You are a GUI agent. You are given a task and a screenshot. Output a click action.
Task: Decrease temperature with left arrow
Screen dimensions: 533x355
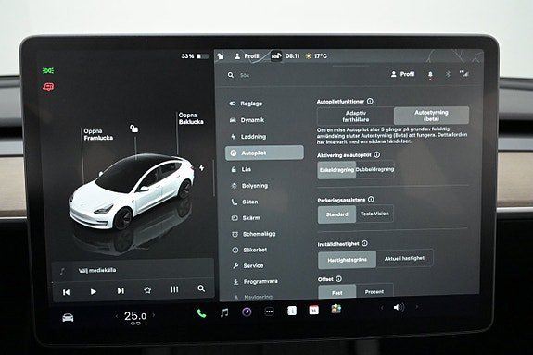pos(117,316)
